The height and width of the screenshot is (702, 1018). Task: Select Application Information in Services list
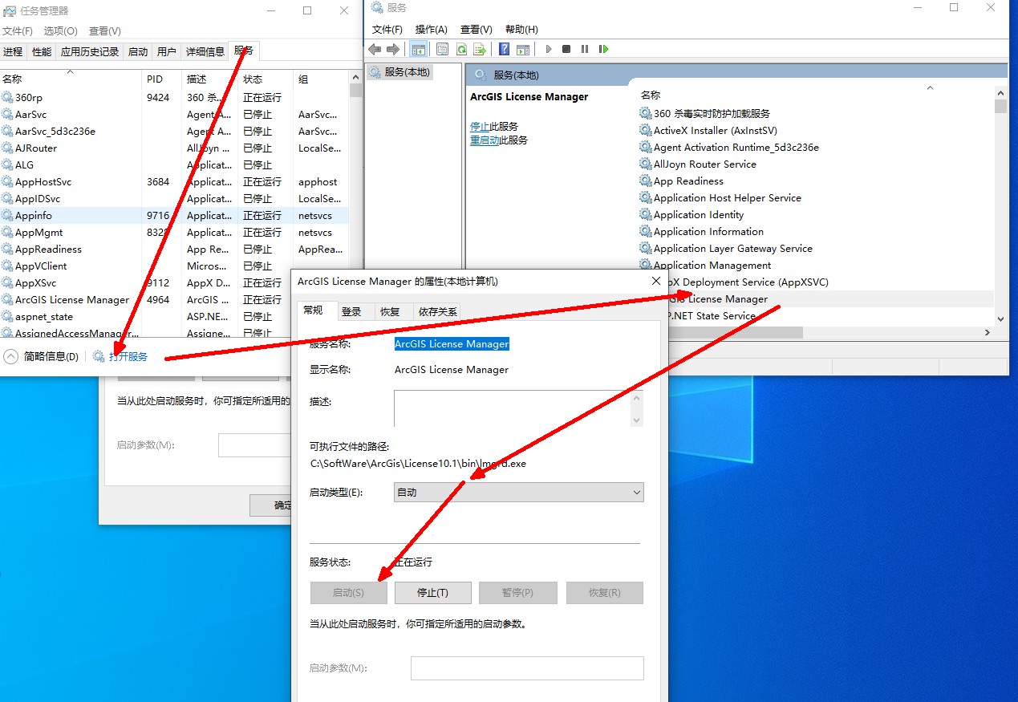click(708, 231)
